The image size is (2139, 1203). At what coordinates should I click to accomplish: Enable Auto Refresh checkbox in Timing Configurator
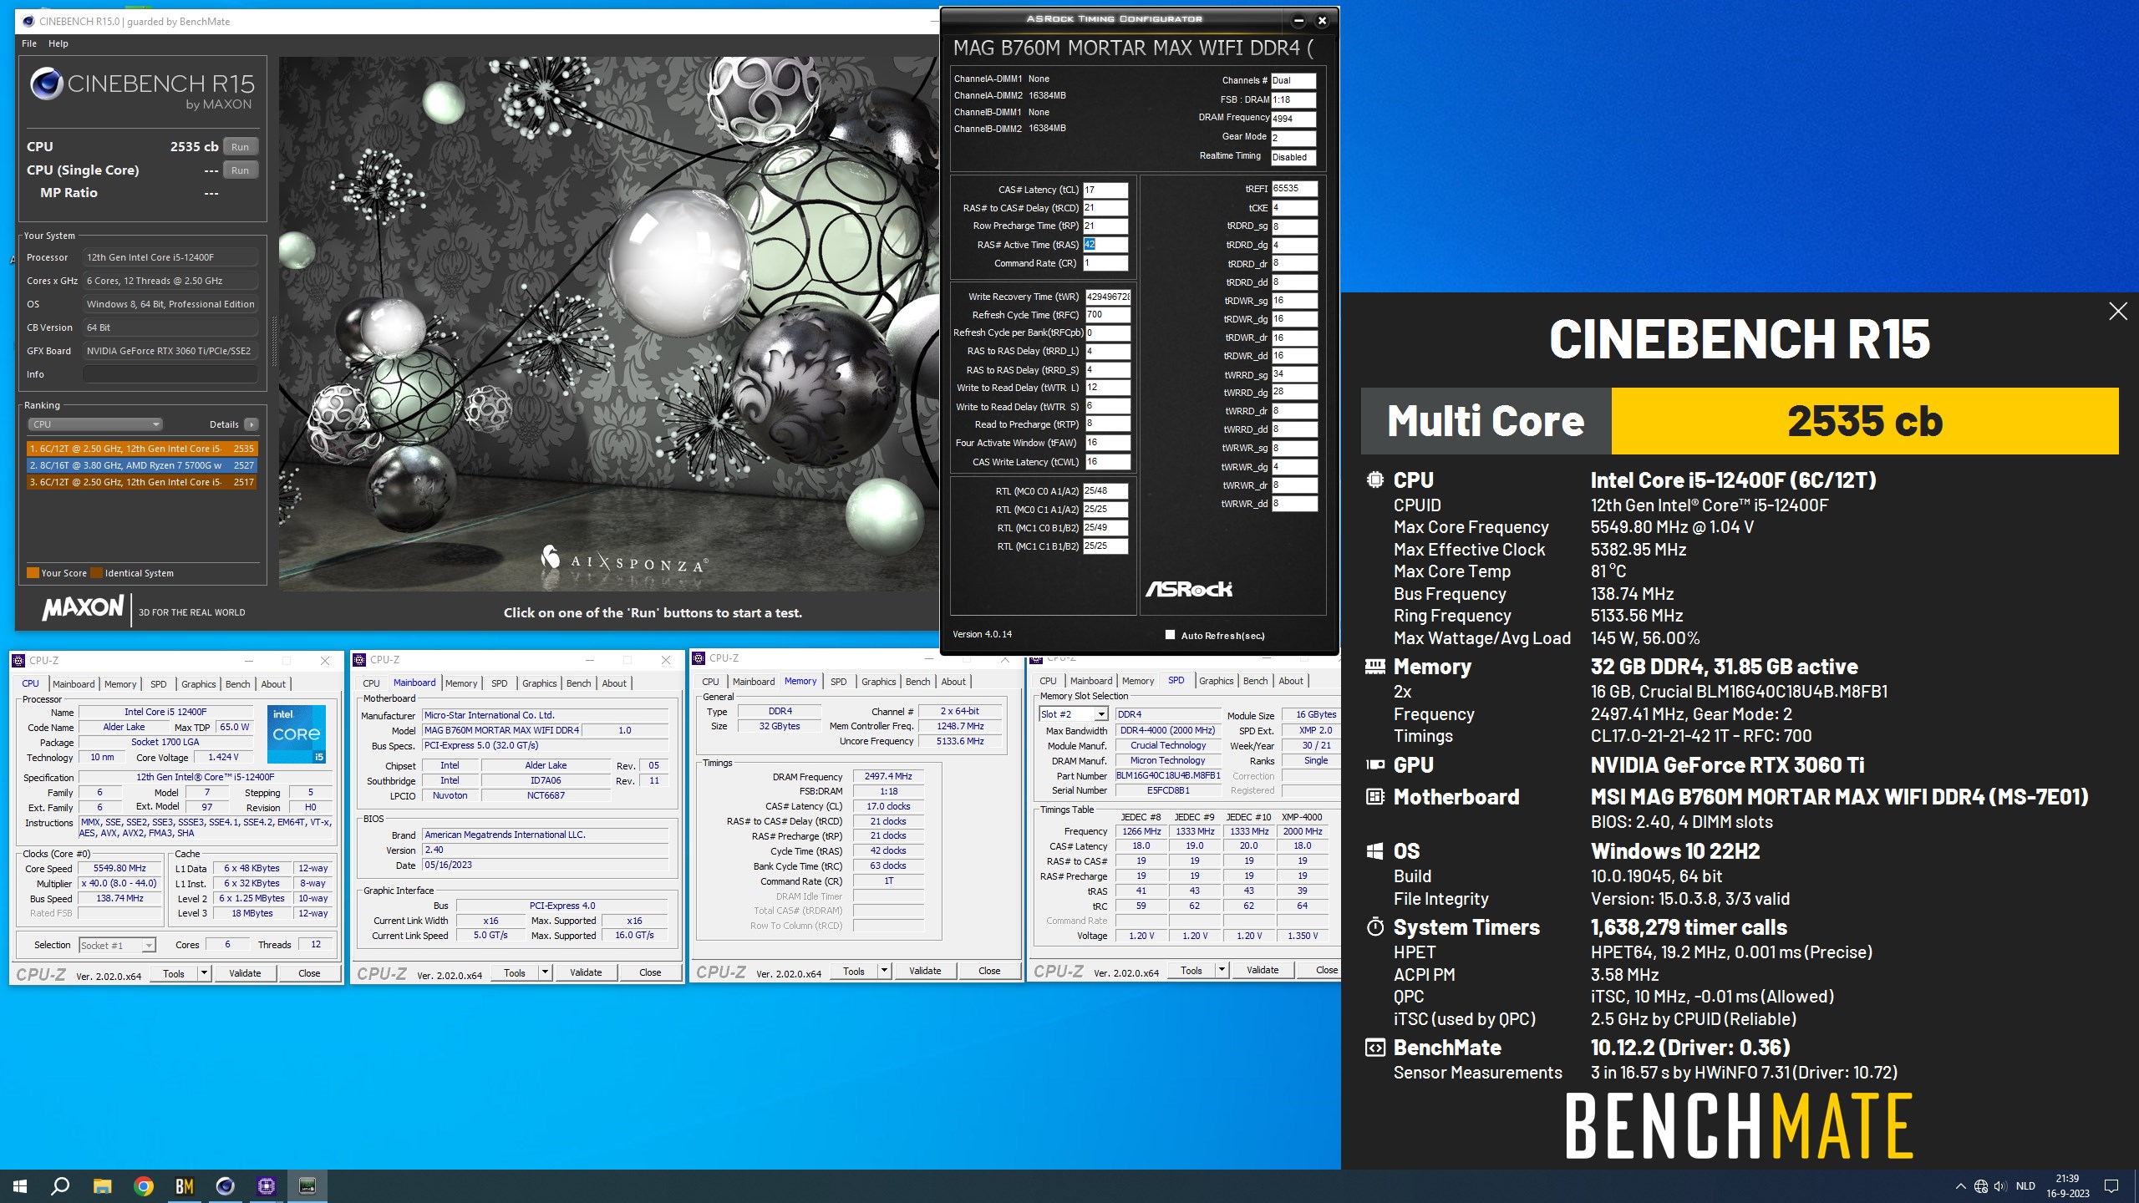1170,635
